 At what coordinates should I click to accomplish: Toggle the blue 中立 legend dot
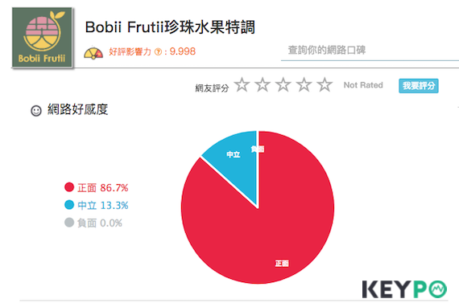click(x=69, y=205)
